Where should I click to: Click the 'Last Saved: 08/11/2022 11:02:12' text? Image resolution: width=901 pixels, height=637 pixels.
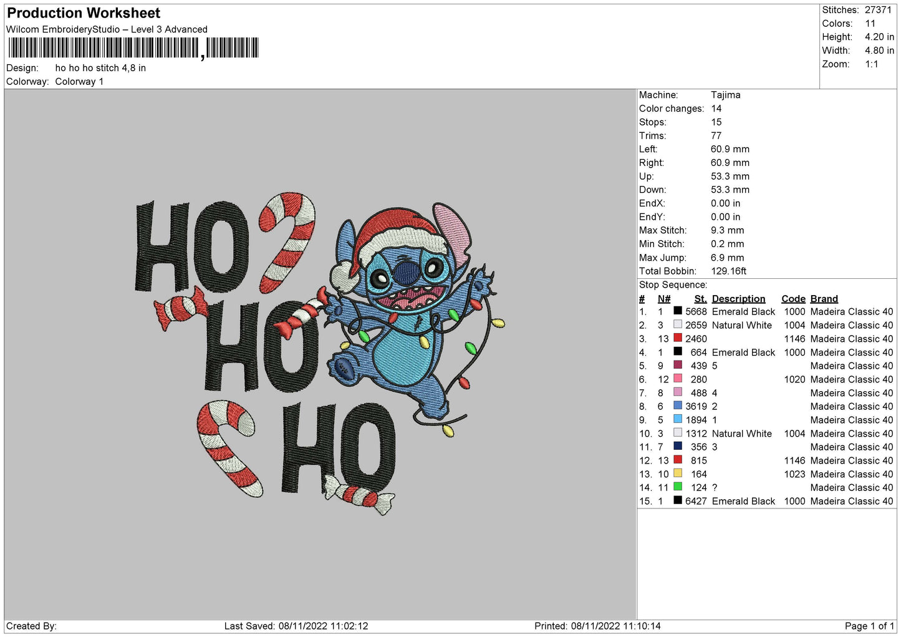point(296,626)
